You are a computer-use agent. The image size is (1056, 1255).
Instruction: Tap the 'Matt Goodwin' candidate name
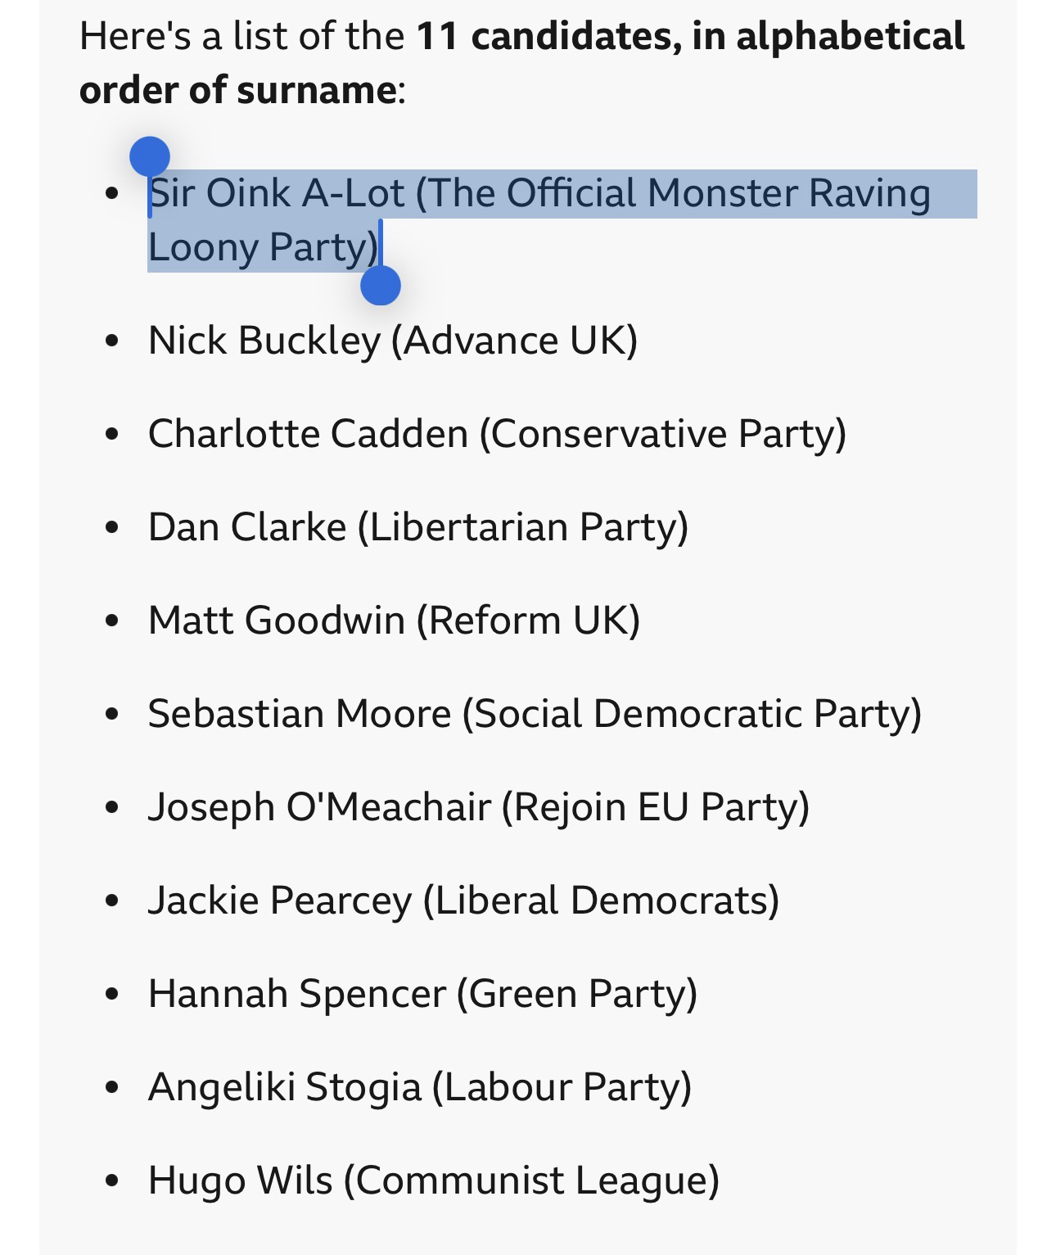pos(276,621)
